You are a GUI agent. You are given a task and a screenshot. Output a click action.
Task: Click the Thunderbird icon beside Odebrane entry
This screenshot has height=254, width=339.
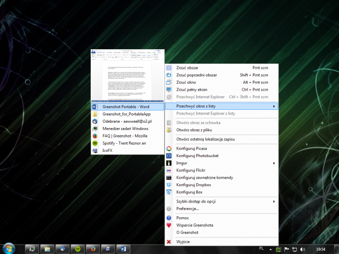pos(95,121)
